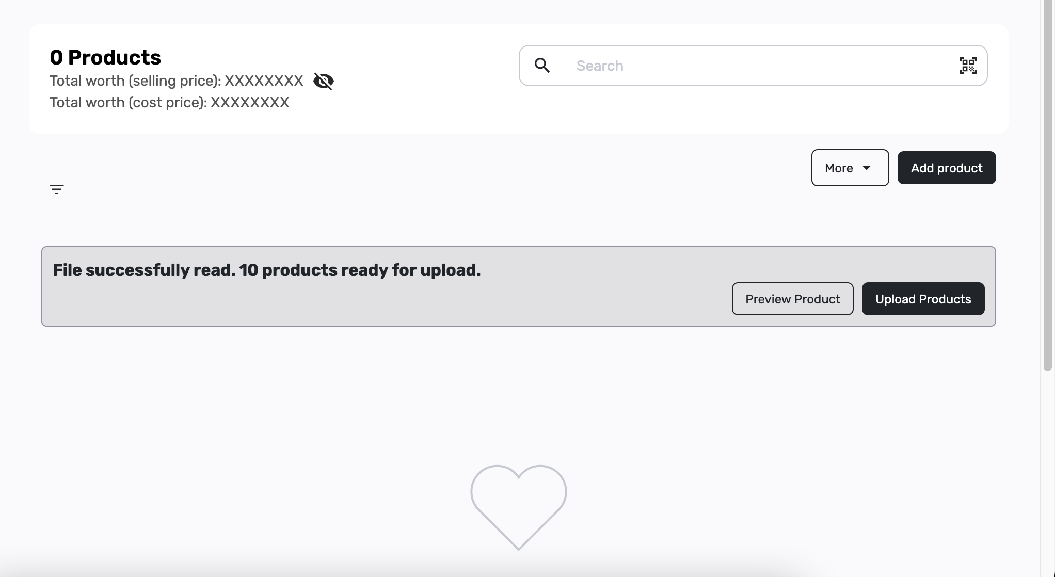1055x577 pixels.
Task: Click masked XXXXXXXX selling price value
Action: point(264,81)
